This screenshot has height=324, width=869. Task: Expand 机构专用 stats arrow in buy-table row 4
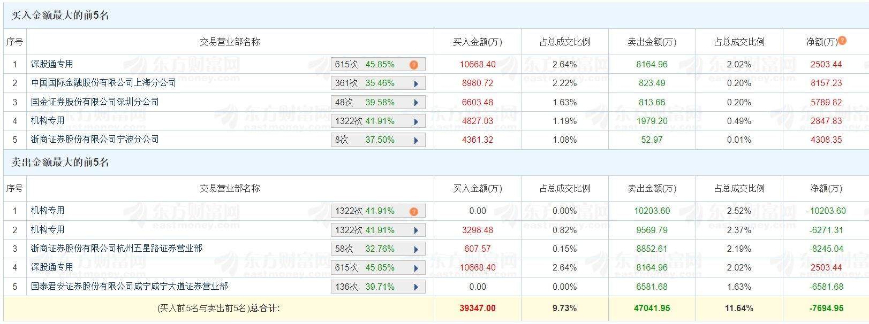coord(416,121)
